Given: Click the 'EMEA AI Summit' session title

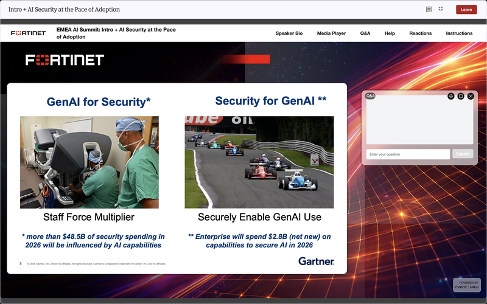Looking at the screenshot, I should 116,33.
